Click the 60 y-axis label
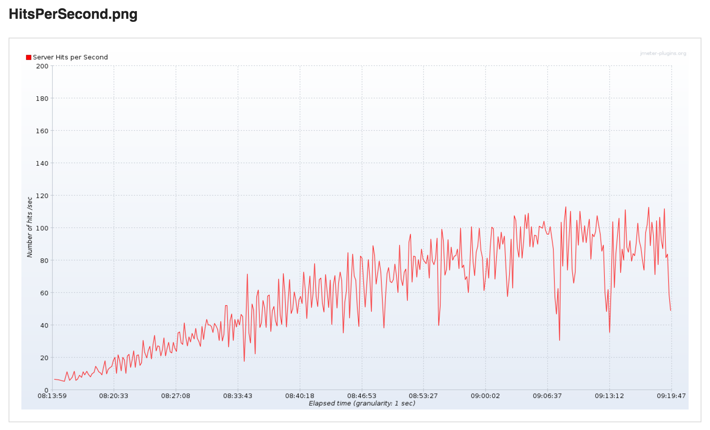 [44, 293]
